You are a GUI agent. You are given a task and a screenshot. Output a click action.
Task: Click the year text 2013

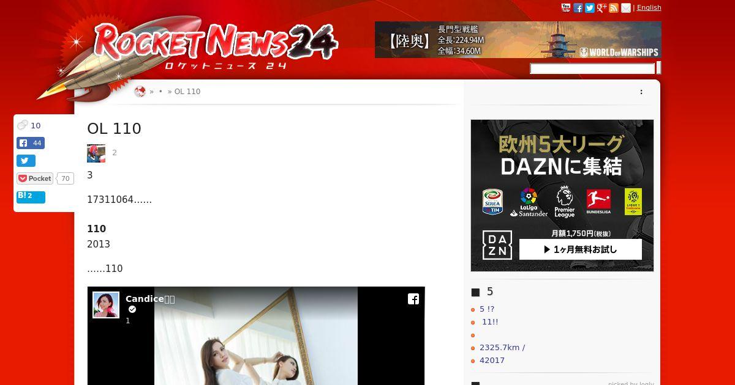[99, 244]
